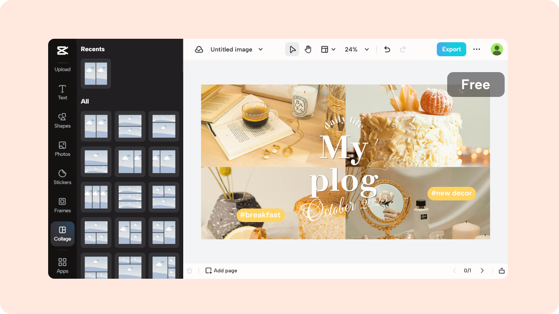
Task: Click the CapCut logo icon
Action: pyautogui.click(x=62, y=50)
